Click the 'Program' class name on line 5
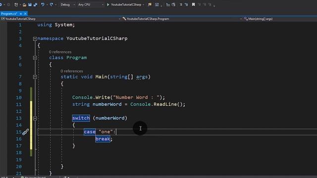Screen dimensions: 317x178 click(77, 58)
